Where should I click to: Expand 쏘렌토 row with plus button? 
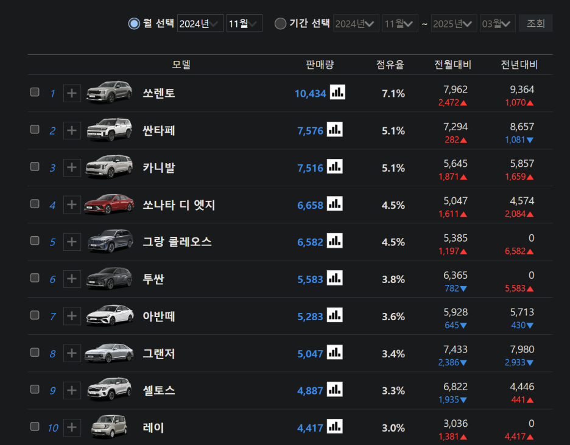[x=72, y=93]
